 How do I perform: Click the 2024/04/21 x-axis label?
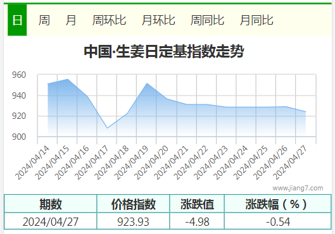(172, 163)
